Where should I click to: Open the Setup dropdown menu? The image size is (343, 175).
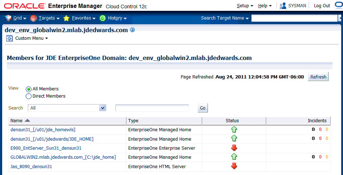tap(245, 6)
